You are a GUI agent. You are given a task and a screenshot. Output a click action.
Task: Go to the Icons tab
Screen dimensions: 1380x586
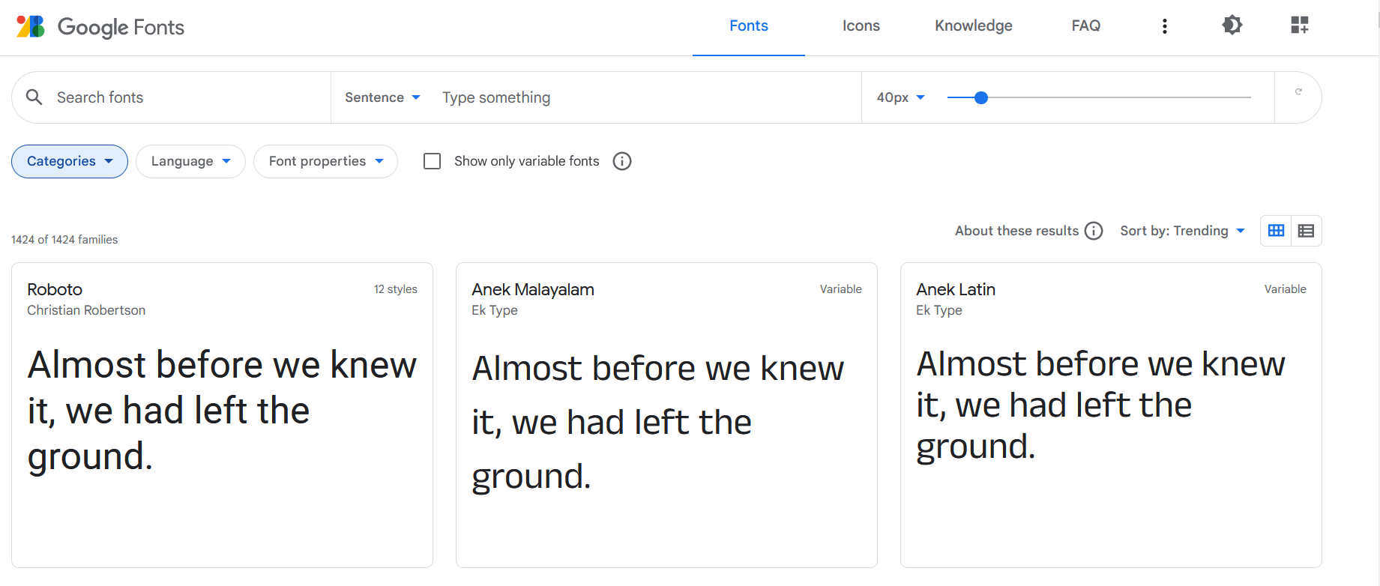point(861,26)
